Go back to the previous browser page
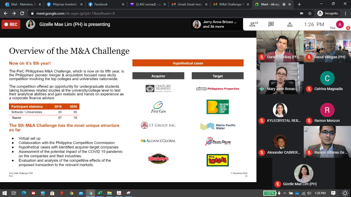Screen dimensions: 351x197 point(6,13)
